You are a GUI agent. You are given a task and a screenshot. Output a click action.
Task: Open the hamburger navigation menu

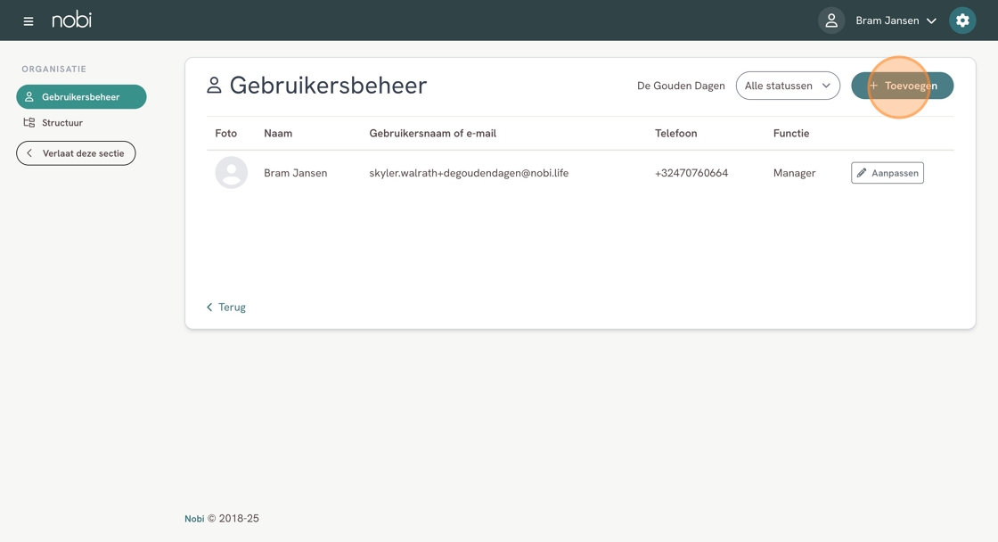(x=29, y=21)
